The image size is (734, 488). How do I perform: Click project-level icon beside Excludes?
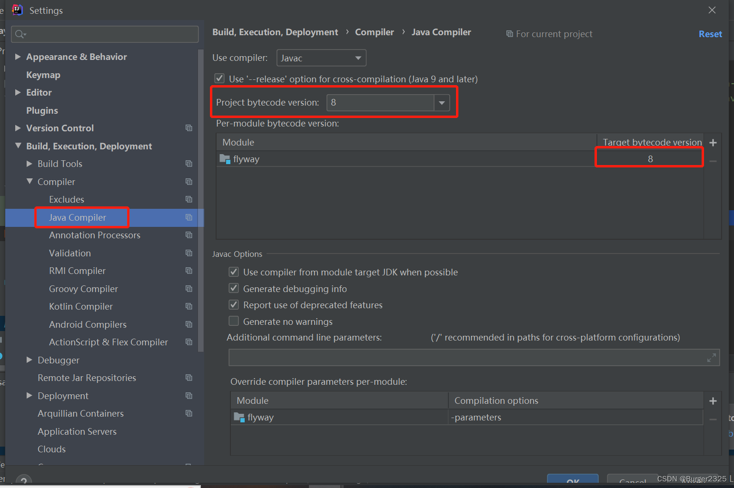point(189,199)
